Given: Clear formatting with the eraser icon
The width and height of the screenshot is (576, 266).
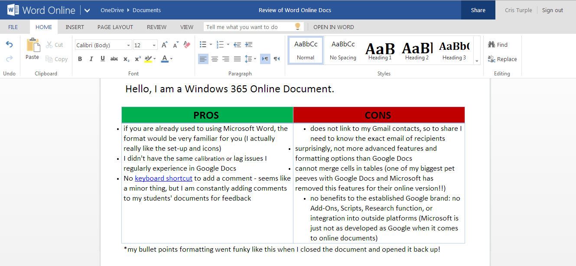Looking at the screenshot, I should [x=187, y=45].
